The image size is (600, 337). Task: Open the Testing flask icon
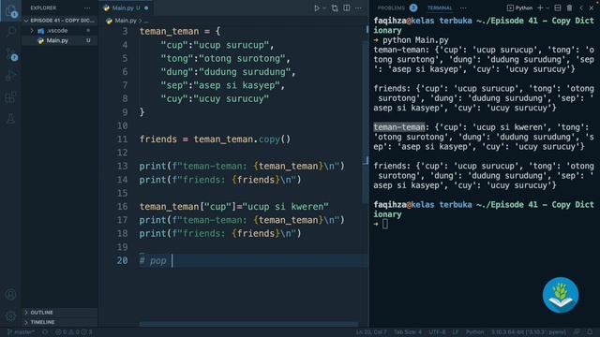coord(10,119)
